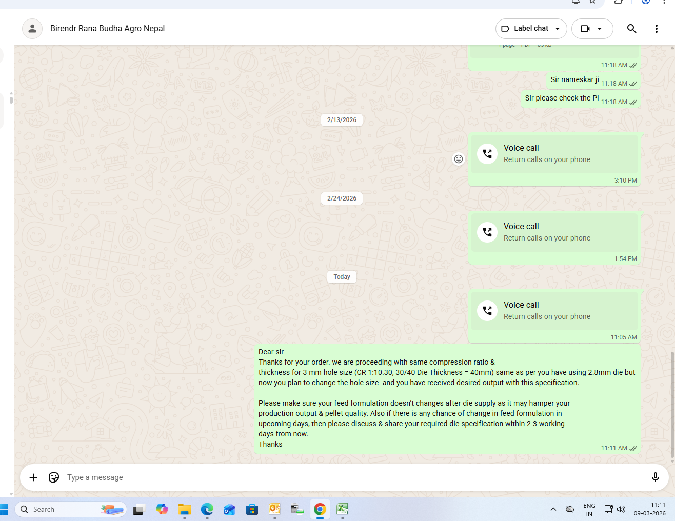
Task: Click the contact profile avatar
Action: click(32, 29)
